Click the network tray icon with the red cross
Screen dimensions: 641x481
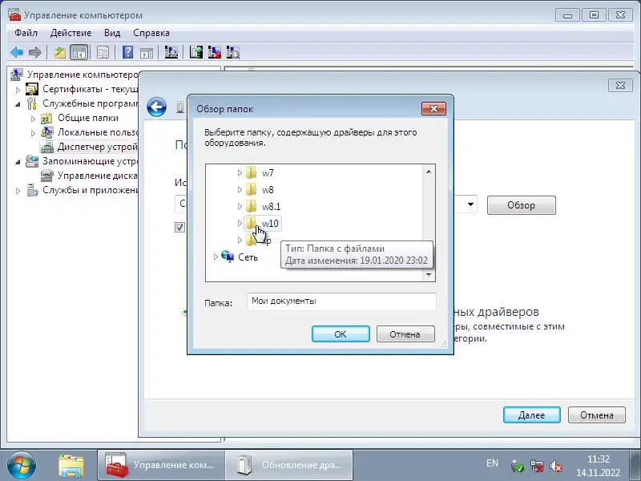pyautogui.click(x=537, y=466)
